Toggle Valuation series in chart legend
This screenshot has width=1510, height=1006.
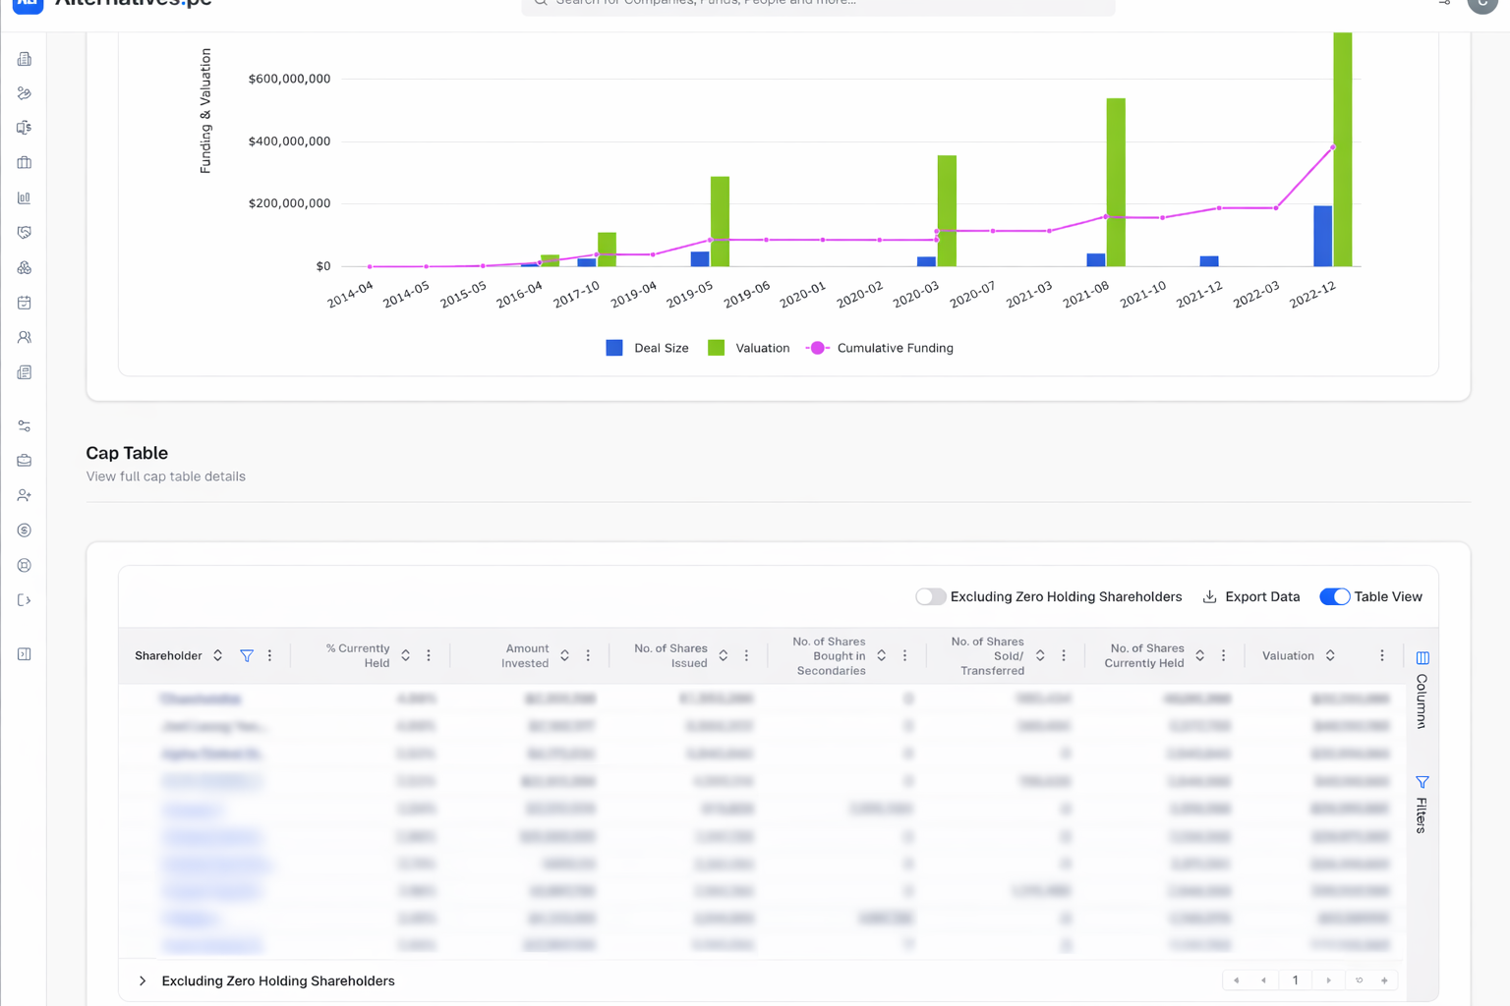[749, 348]
